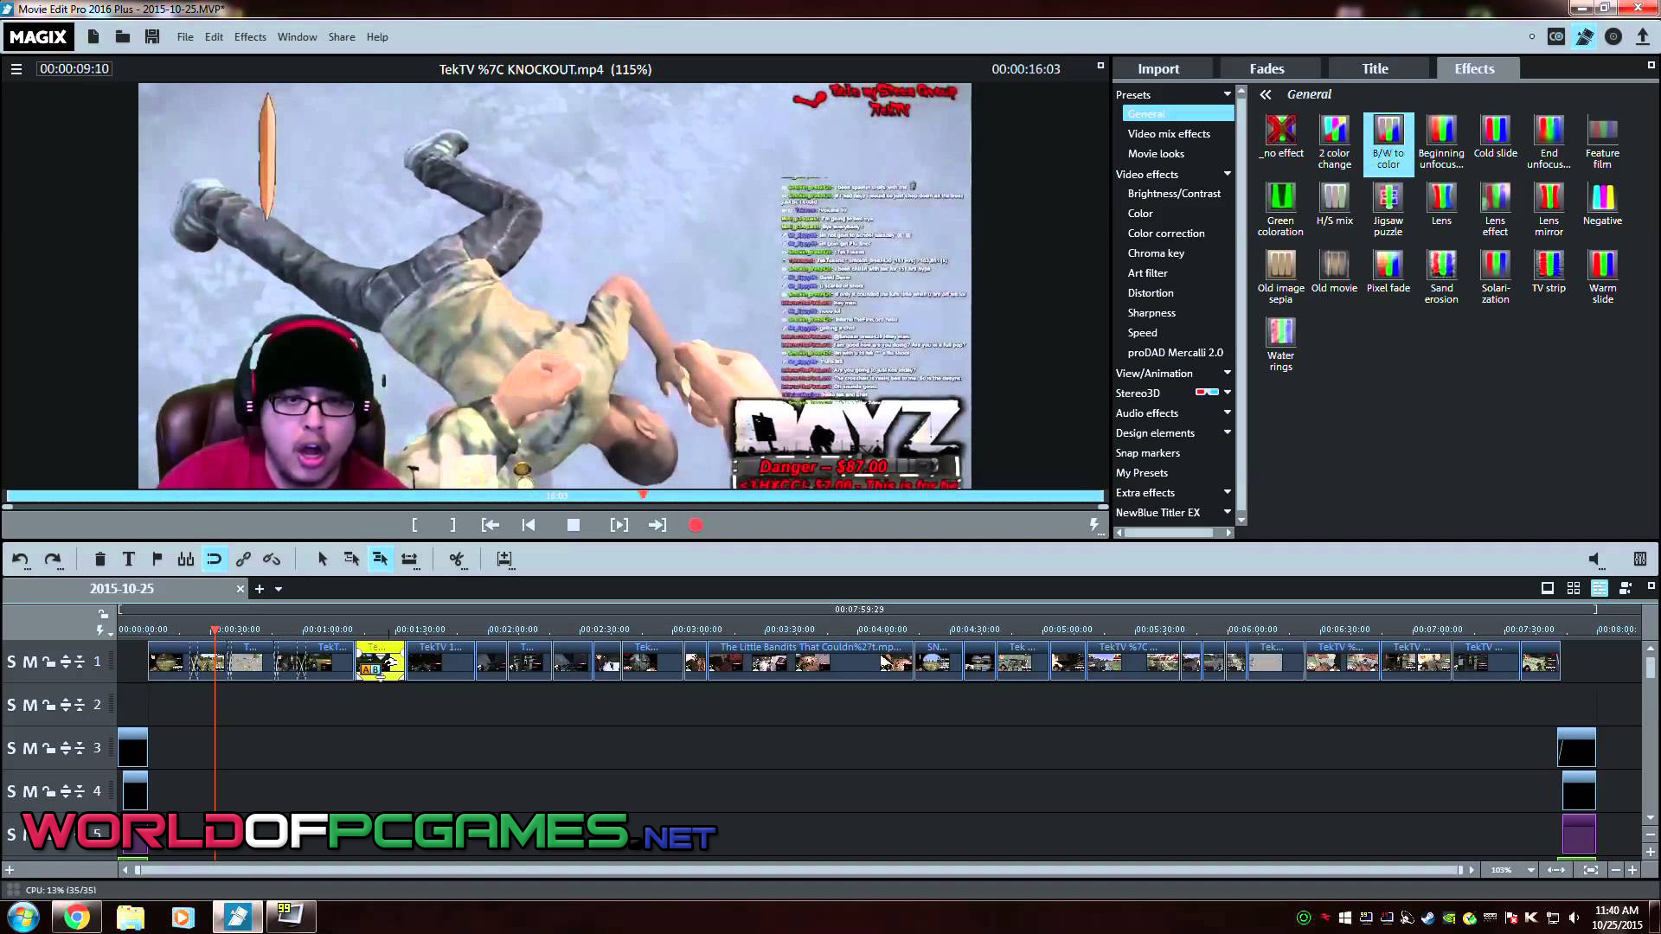The height and width of the screenshot is (934, 1661).
Task: Click the link (group) objects chain icon
Action: point(243,560)
